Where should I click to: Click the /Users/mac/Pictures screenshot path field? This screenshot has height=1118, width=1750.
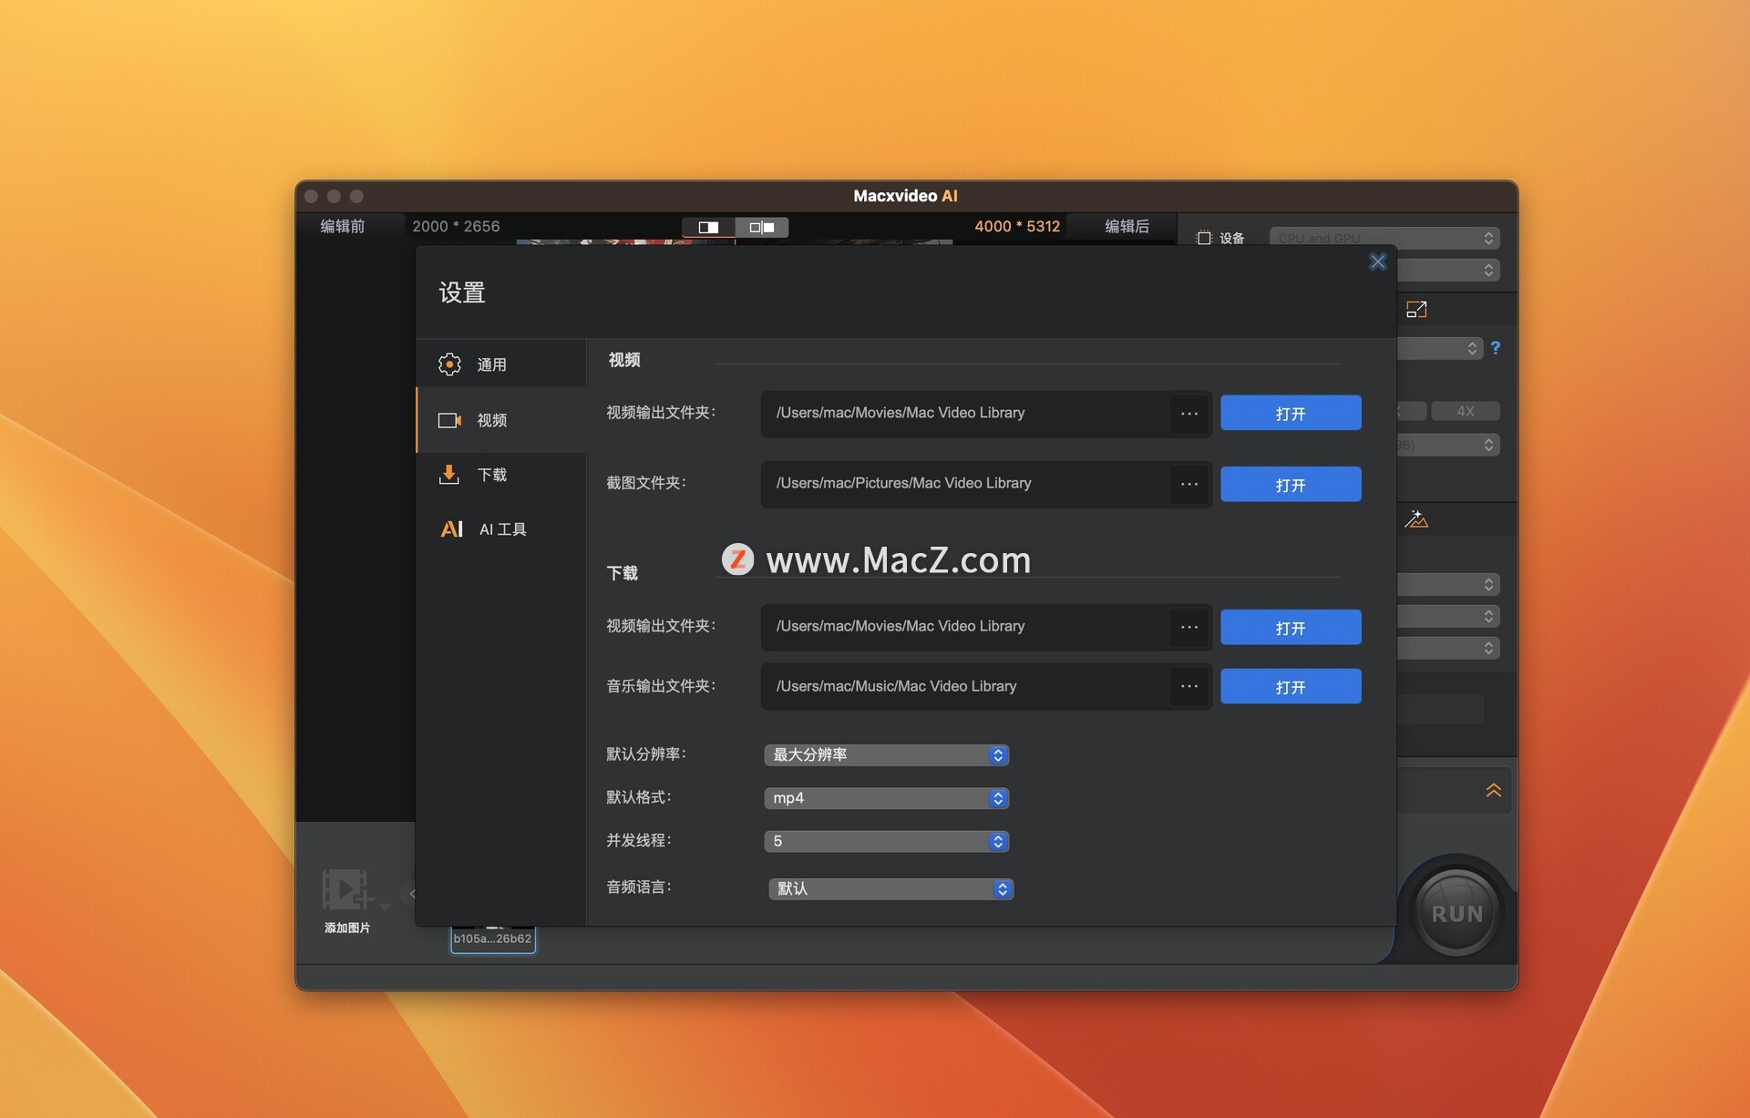[966, 484]
